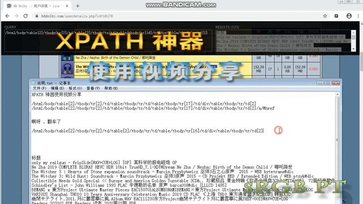Viewport: 363px width, 204px height.
Task: Open Chrome's three-dot menu
Action: 358,16
